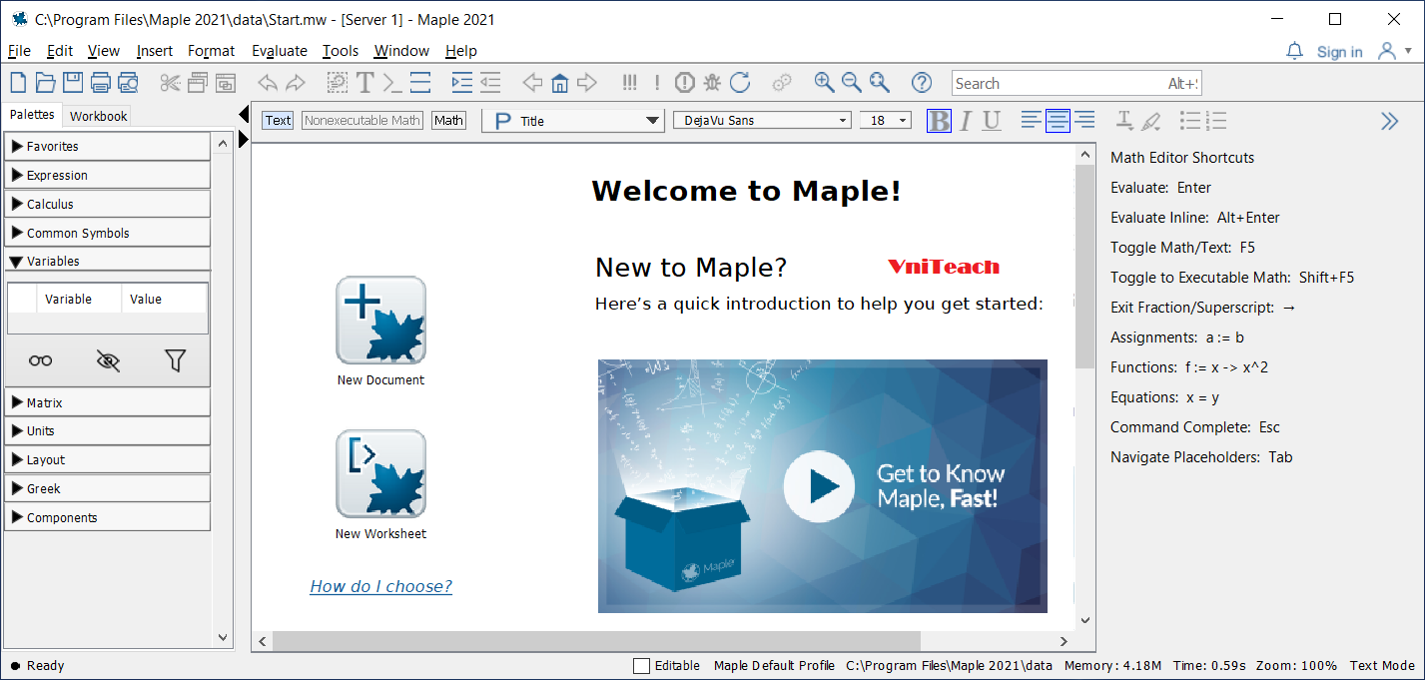Image resolution: width=1425 pixels, height=680 pixels.
Task: Zoom out of the worksheet
Action: (852, 83)
